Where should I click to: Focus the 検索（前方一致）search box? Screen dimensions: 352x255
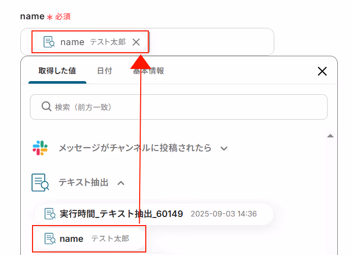(179, 107)
